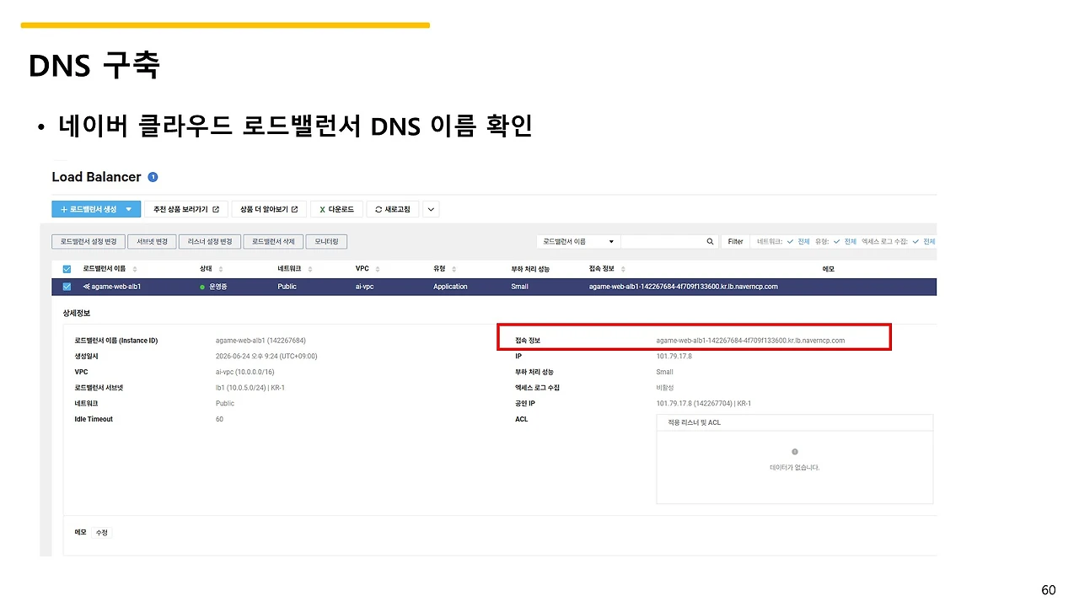Viewport: 1079px width, 607px height.
Task: Click agame-web-alb1 name in table row
Action: pos(115,287)
